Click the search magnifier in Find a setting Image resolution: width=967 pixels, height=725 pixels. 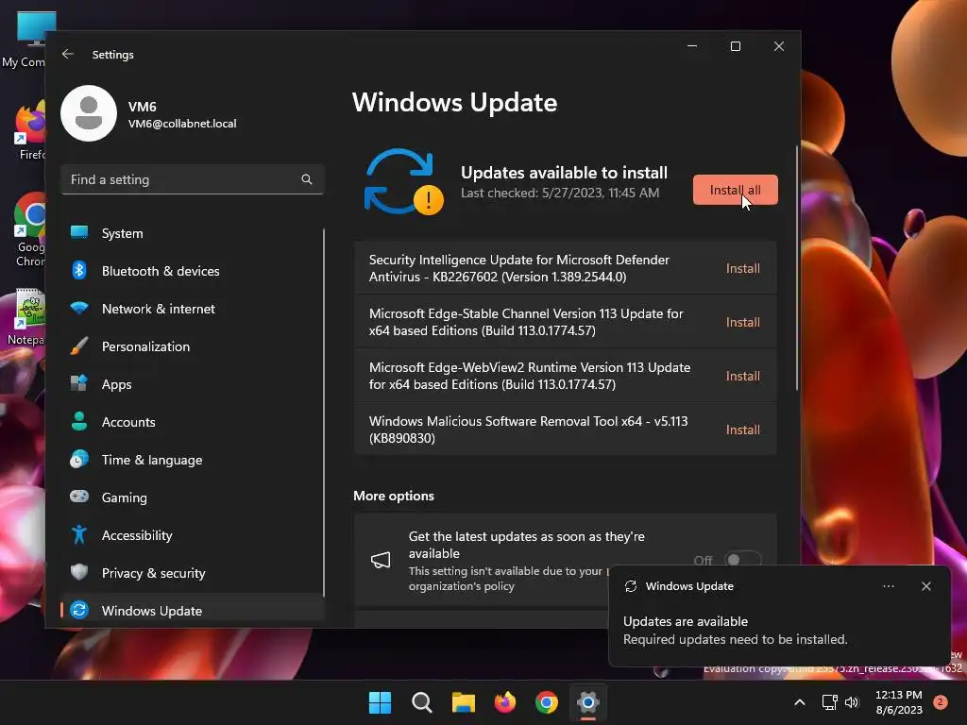(307, 179)
